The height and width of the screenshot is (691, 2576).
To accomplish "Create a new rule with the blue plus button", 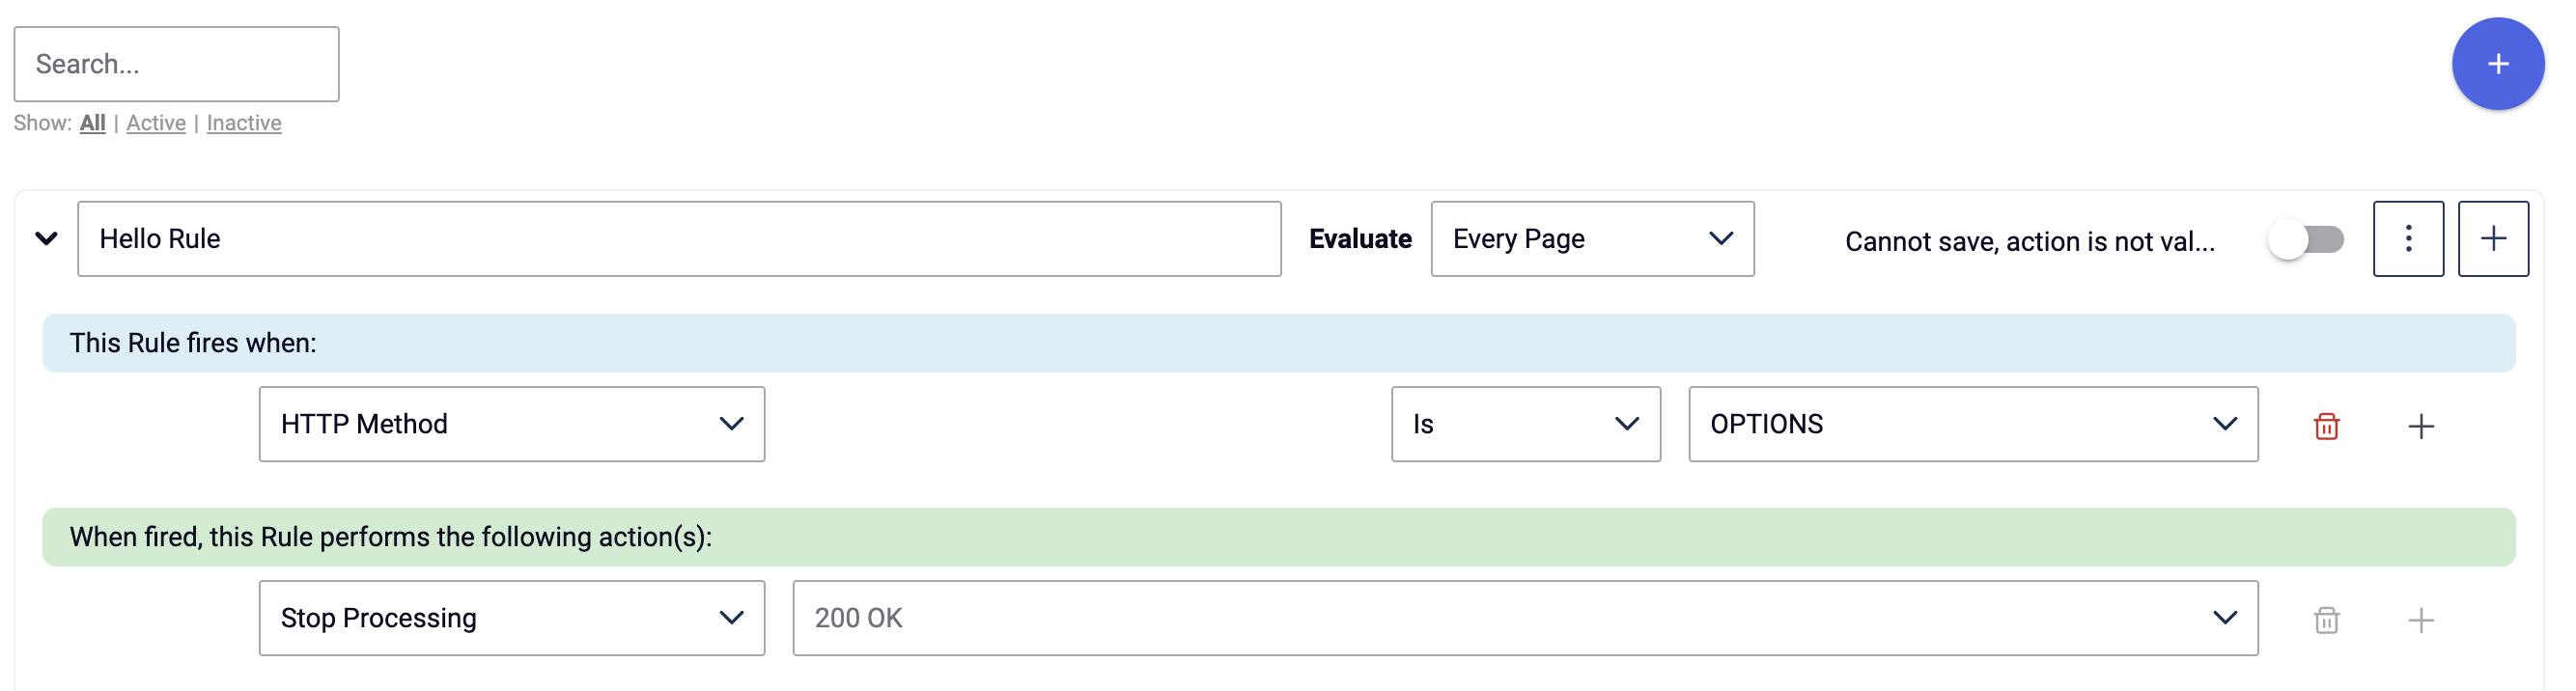I will 2497,63.
